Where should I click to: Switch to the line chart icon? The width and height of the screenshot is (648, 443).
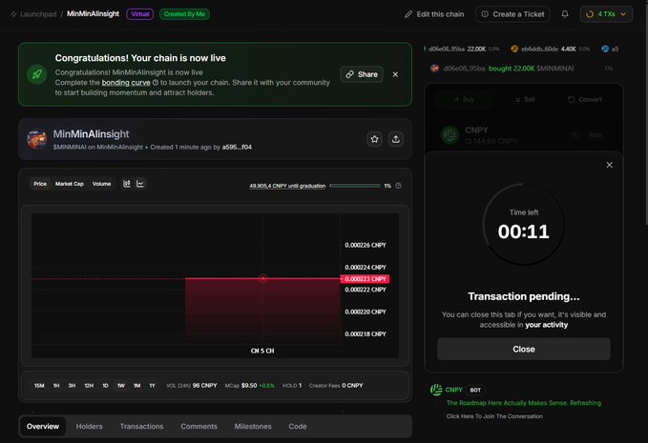140,184
